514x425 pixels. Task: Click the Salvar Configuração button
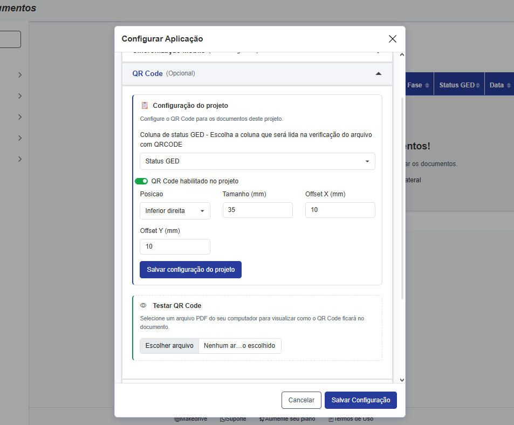360,400
